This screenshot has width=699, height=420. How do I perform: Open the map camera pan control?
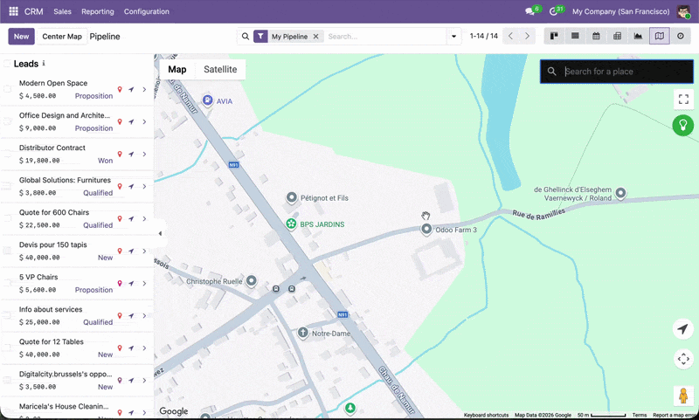pyautogui.click(x=683, y=359)
